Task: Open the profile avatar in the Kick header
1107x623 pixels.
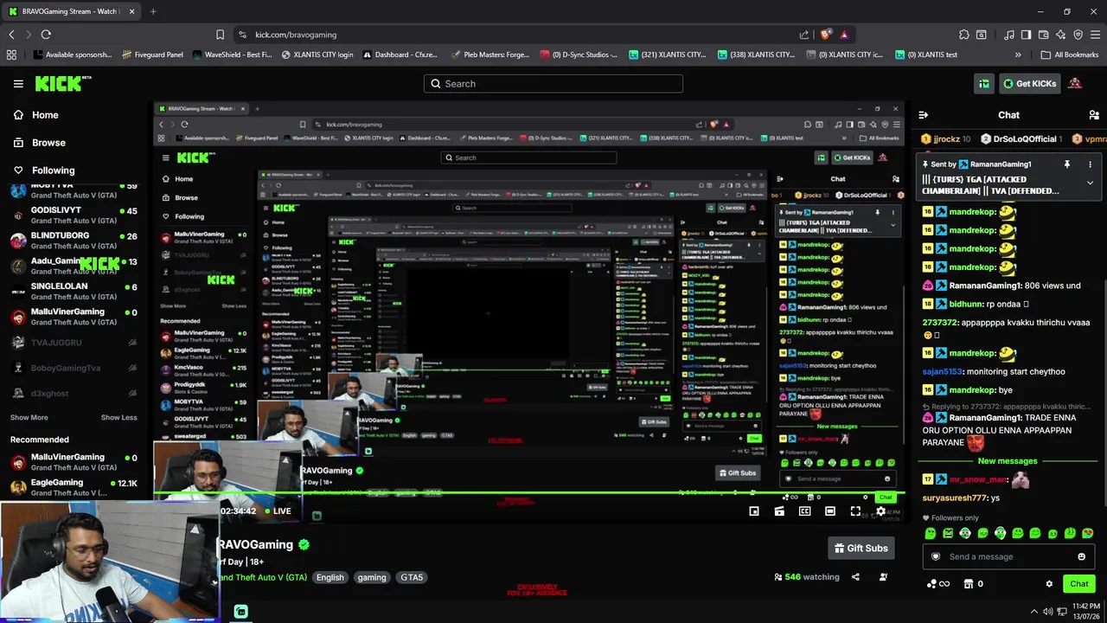Action: coord(1075,84)
